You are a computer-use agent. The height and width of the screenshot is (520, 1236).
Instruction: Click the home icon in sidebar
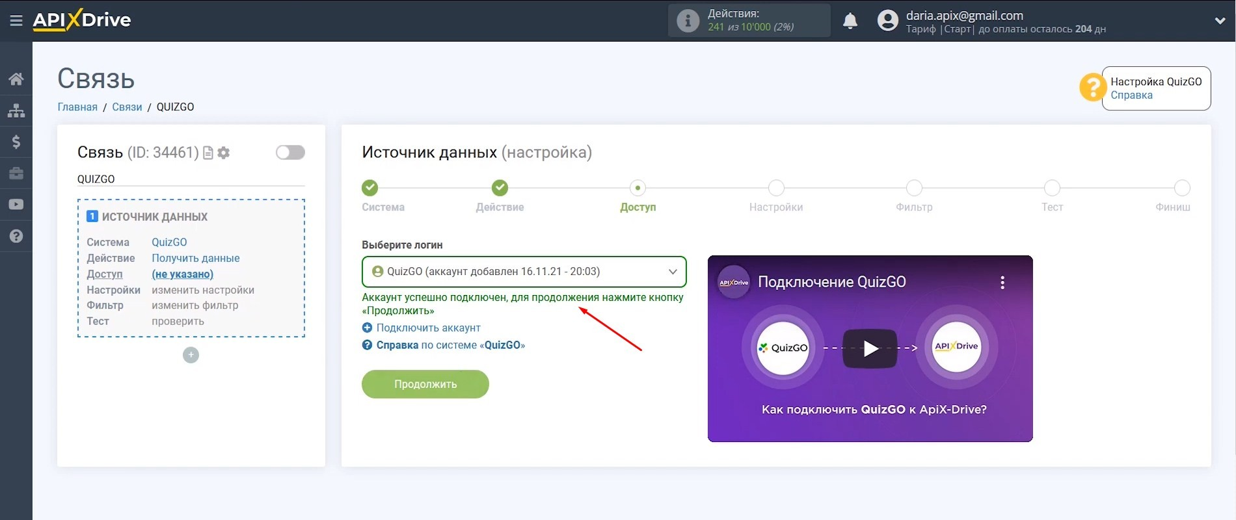(x=16, y=79)
